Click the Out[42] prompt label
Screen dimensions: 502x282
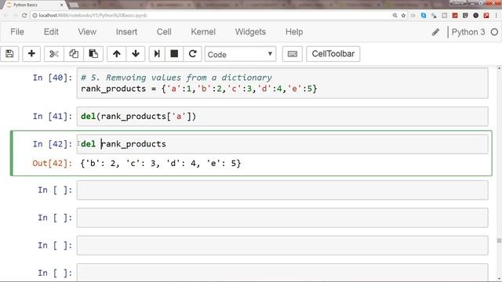click(53, 164)
